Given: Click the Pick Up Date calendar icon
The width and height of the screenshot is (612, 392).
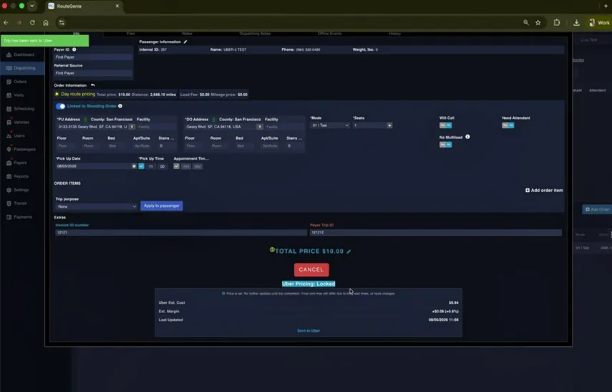Looking at the screenshot, I should click(134, 166).
